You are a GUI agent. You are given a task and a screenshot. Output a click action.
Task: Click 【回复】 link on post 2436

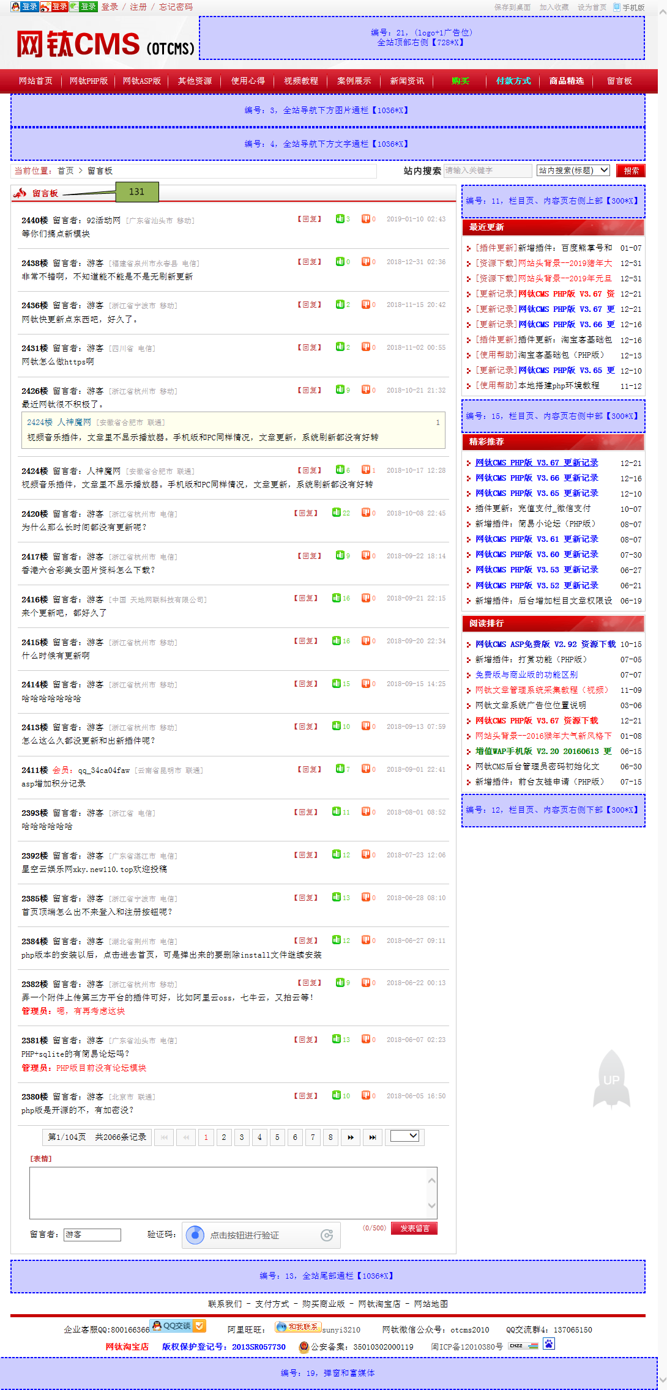click(x=309, y=305)
